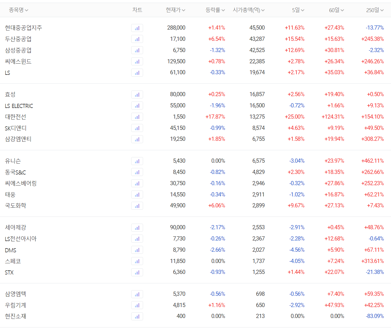Select 5-day value -4.56%
This screenshot has width=391, height=331.
tap(297, 250)
